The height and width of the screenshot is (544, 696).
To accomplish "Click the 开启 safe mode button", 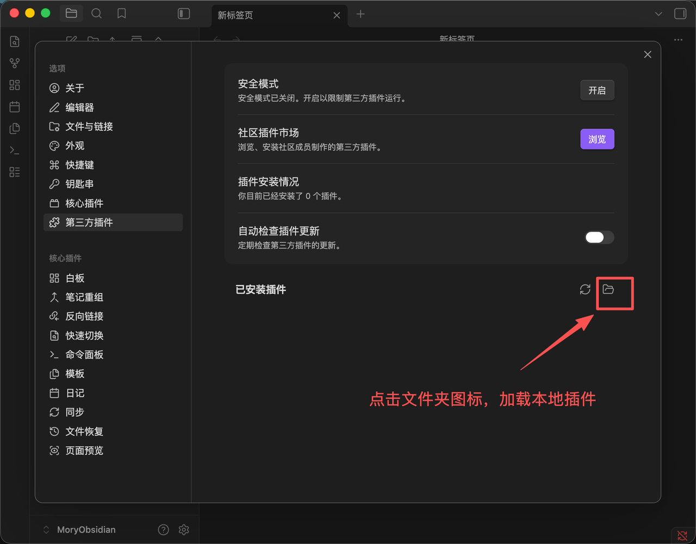I will coord(597,90).
